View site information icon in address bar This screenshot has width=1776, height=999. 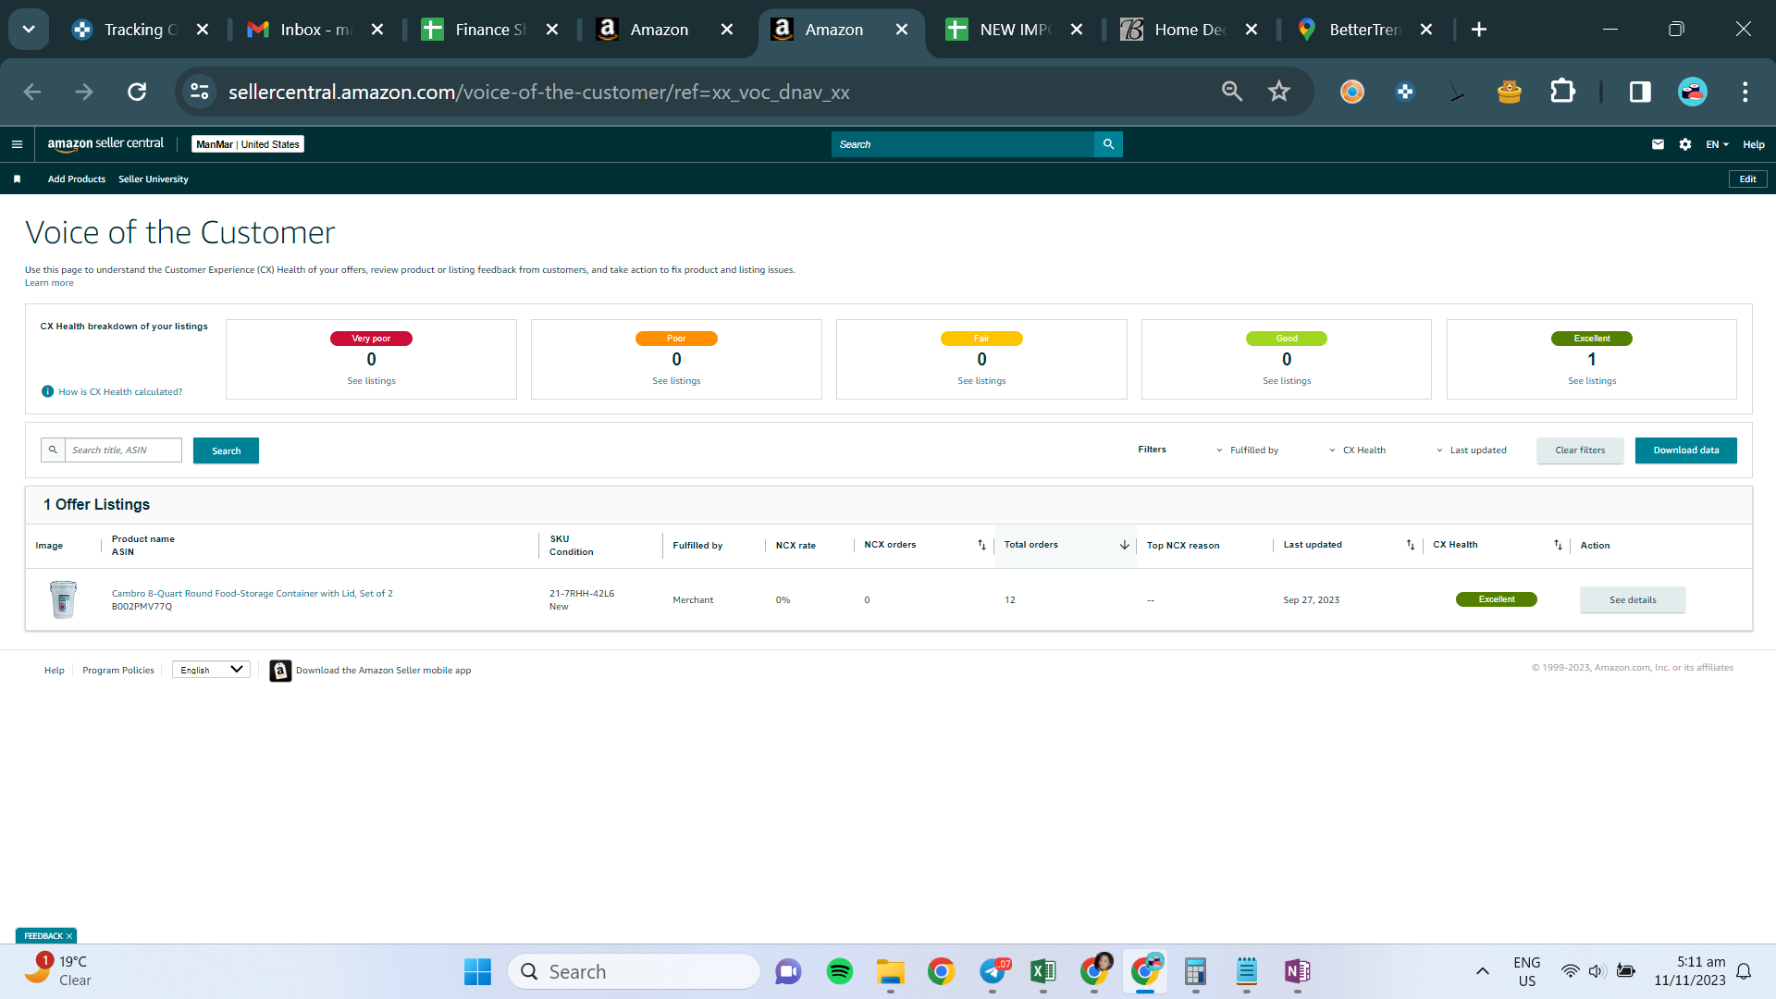[200, 92]
